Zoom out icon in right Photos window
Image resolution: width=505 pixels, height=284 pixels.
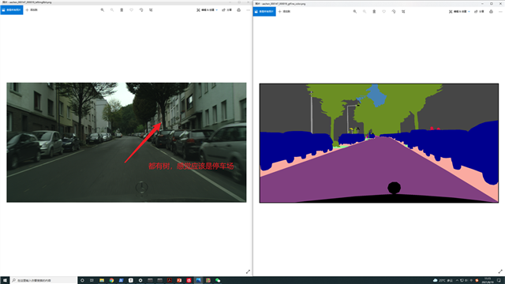pyautogui.click(x=365, y=12)
